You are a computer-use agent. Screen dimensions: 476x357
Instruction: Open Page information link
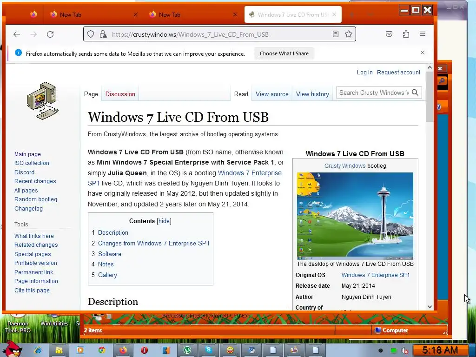[x=36, y=281]
